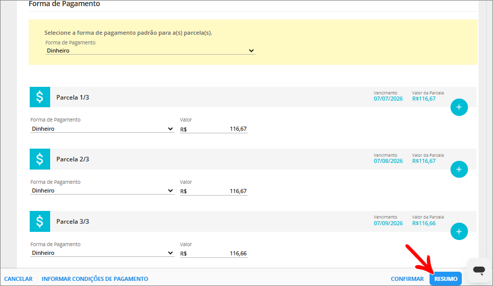Screen dimensions: 493x286
Task: Open Forma de Pagamento dropdown for Parcela 1/3
Action: click(x=102, y=129)
